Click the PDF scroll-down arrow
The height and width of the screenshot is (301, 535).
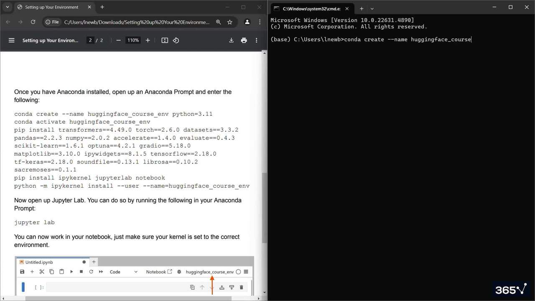pyautogui.click(x=265, y=293)
